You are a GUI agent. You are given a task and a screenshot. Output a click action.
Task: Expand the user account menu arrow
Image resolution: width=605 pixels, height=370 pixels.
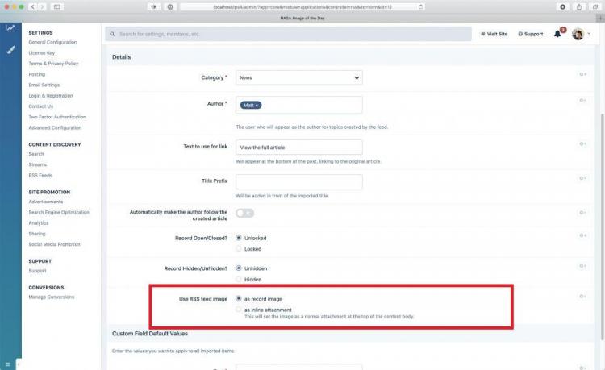(588, 35)
